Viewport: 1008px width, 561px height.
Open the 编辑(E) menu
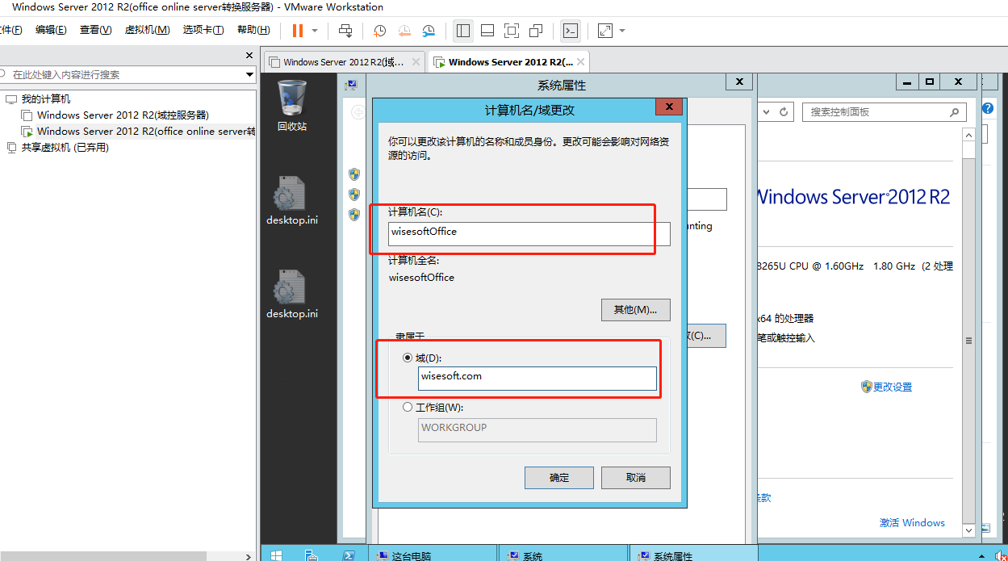pyautogui.click(x=51, y=30)
